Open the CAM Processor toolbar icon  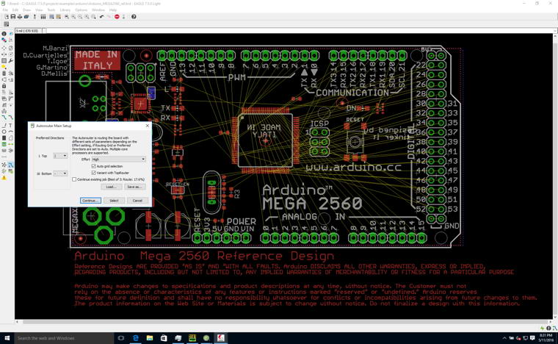click(26, 17)
